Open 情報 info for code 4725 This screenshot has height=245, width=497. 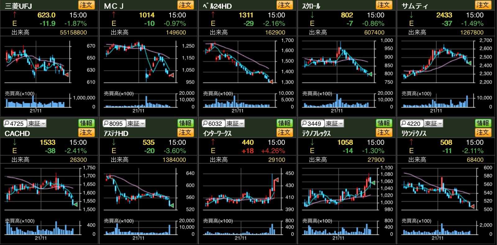86,123
